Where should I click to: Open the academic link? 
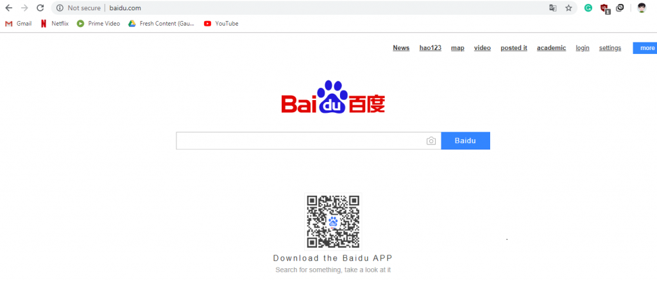point(551,48)
